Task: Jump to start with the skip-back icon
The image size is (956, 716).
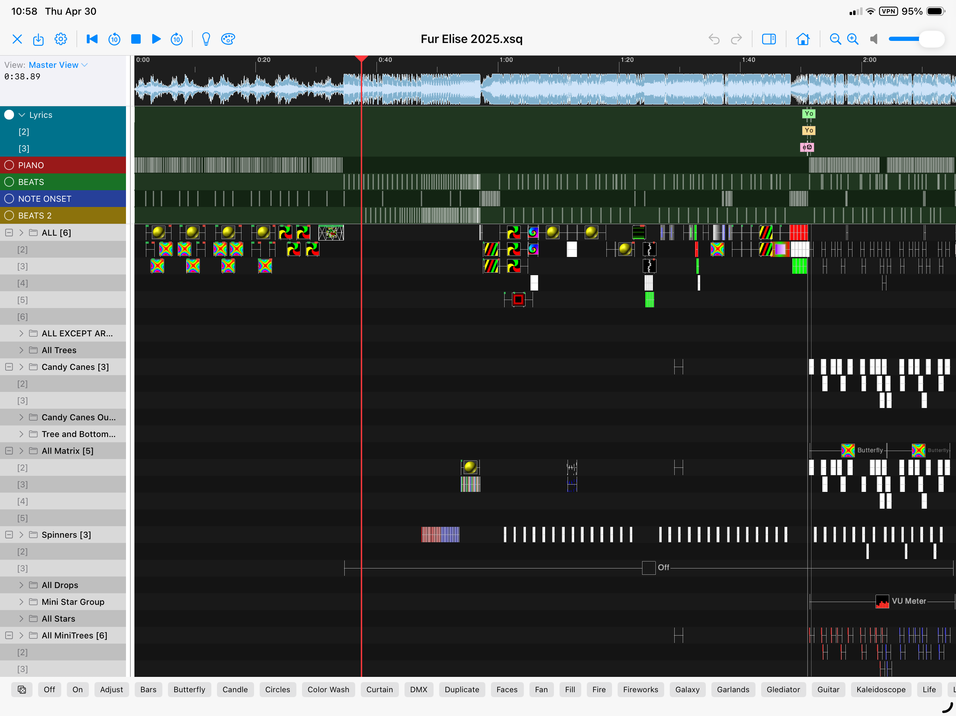Action: coord(92,39)
